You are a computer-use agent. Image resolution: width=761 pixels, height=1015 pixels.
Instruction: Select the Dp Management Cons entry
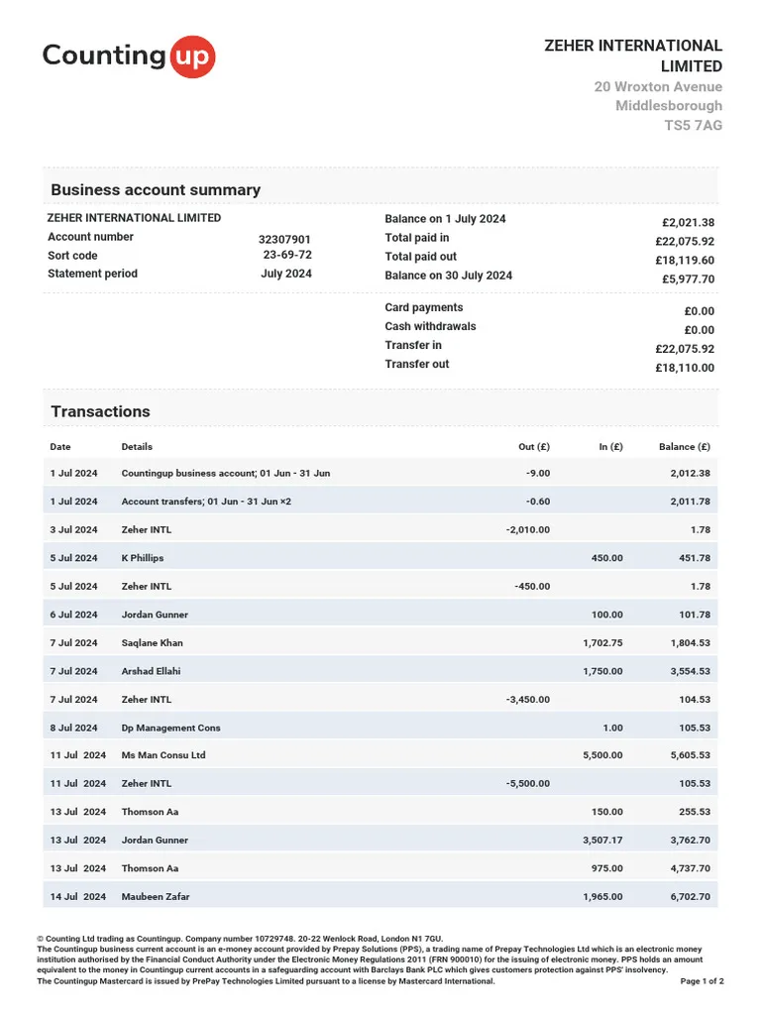click(170, 728)
